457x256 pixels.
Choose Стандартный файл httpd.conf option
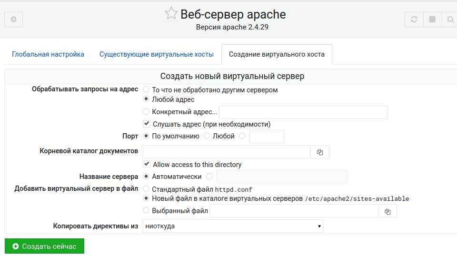(x=146, y=189)
